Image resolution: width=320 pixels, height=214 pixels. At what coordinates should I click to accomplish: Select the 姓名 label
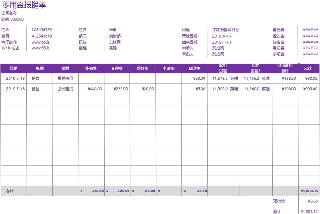(83, 29)
